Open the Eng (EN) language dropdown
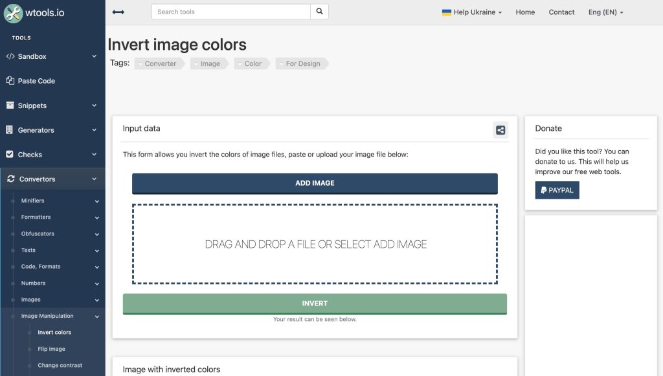663x376 pixels. point(606,12)
